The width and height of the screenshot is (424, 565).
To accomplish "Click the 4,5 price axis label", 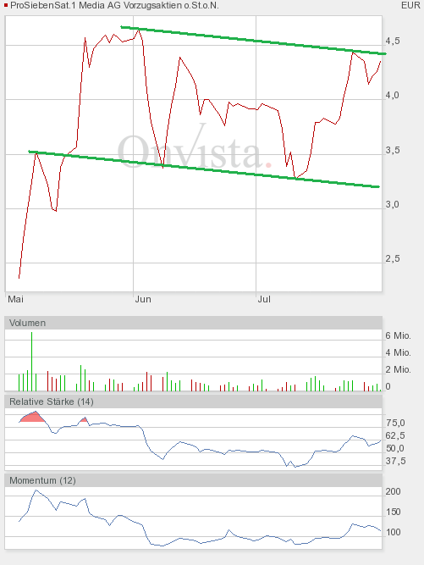I will 393,41.
